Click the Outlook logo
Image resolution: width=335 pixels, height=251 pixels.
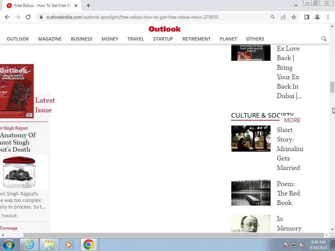click(165, 29)
